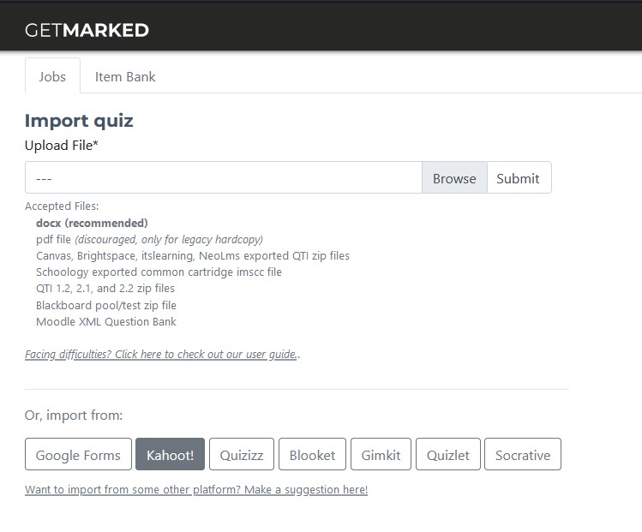Open the platform suggestion link
Viewport: 642px width, 532px height.
(196, 489)
